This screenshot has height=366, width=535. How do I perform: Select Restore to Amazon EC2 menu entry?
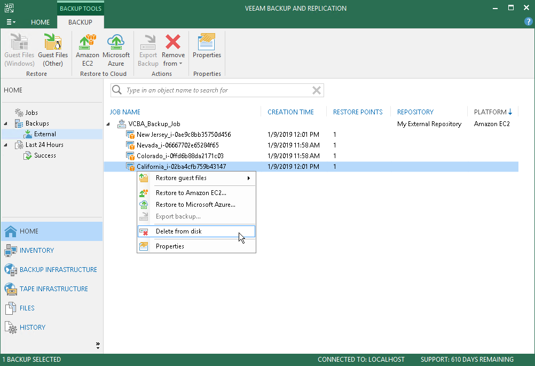coord(191,193)
